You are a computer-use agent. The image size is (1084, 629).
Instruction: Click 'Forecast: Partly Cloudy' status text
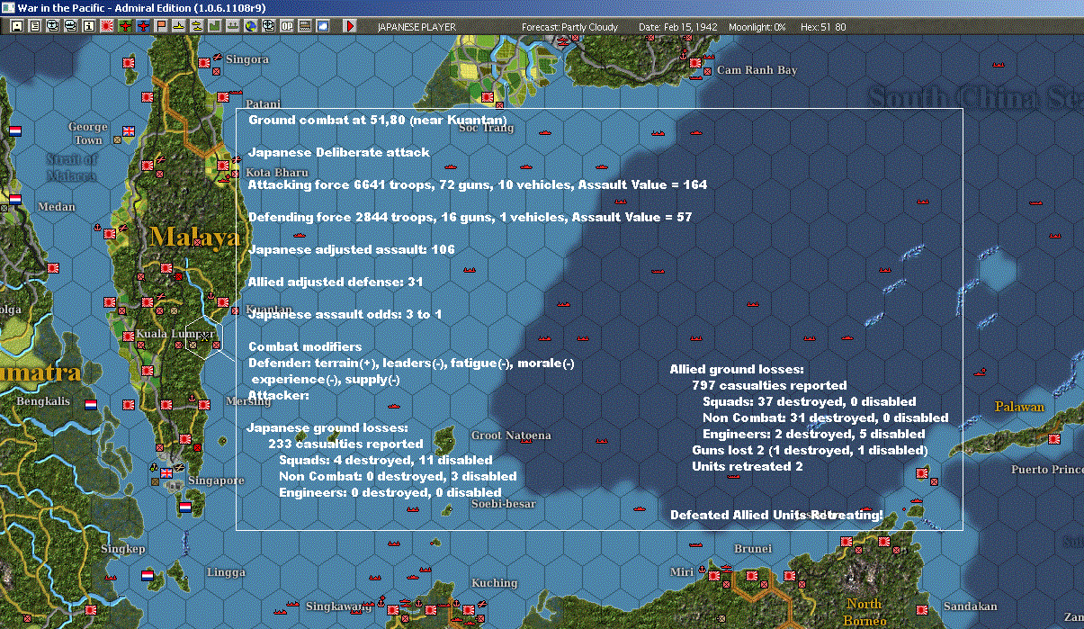[x=569, y=27]
